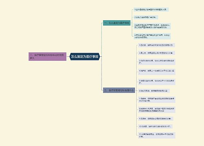
Task: Select two-line item 3 under the teal branch
Action: pos(152,26)
